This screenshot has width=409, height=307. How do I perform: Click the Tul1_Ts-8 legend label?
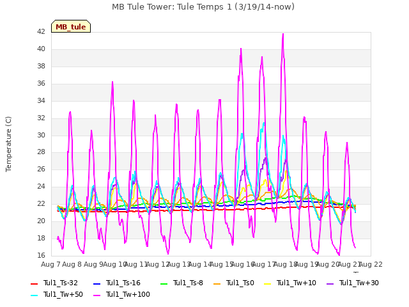[x=188, y=283]
